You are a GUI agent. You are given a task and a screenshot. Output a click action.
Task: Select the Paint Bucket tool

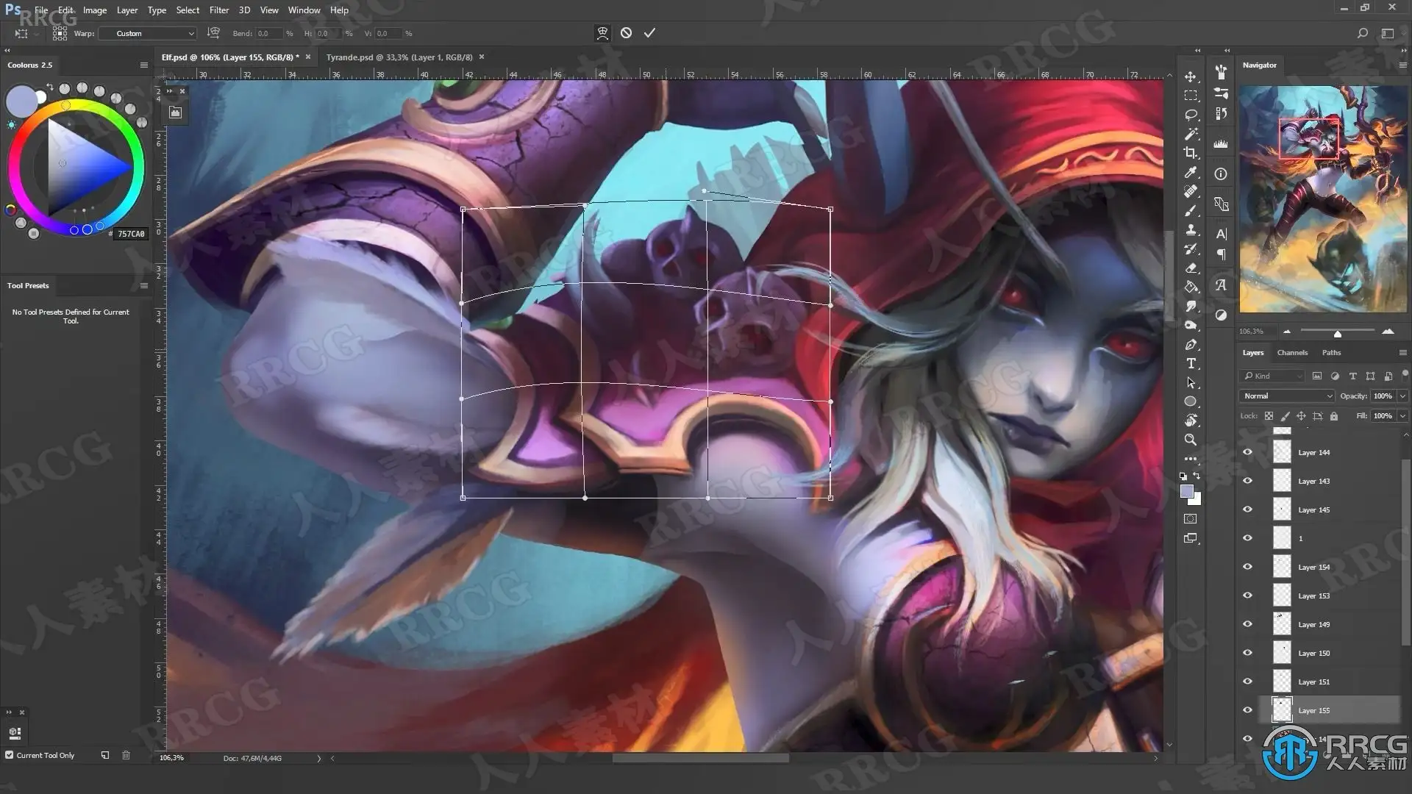pos(1191,287)
